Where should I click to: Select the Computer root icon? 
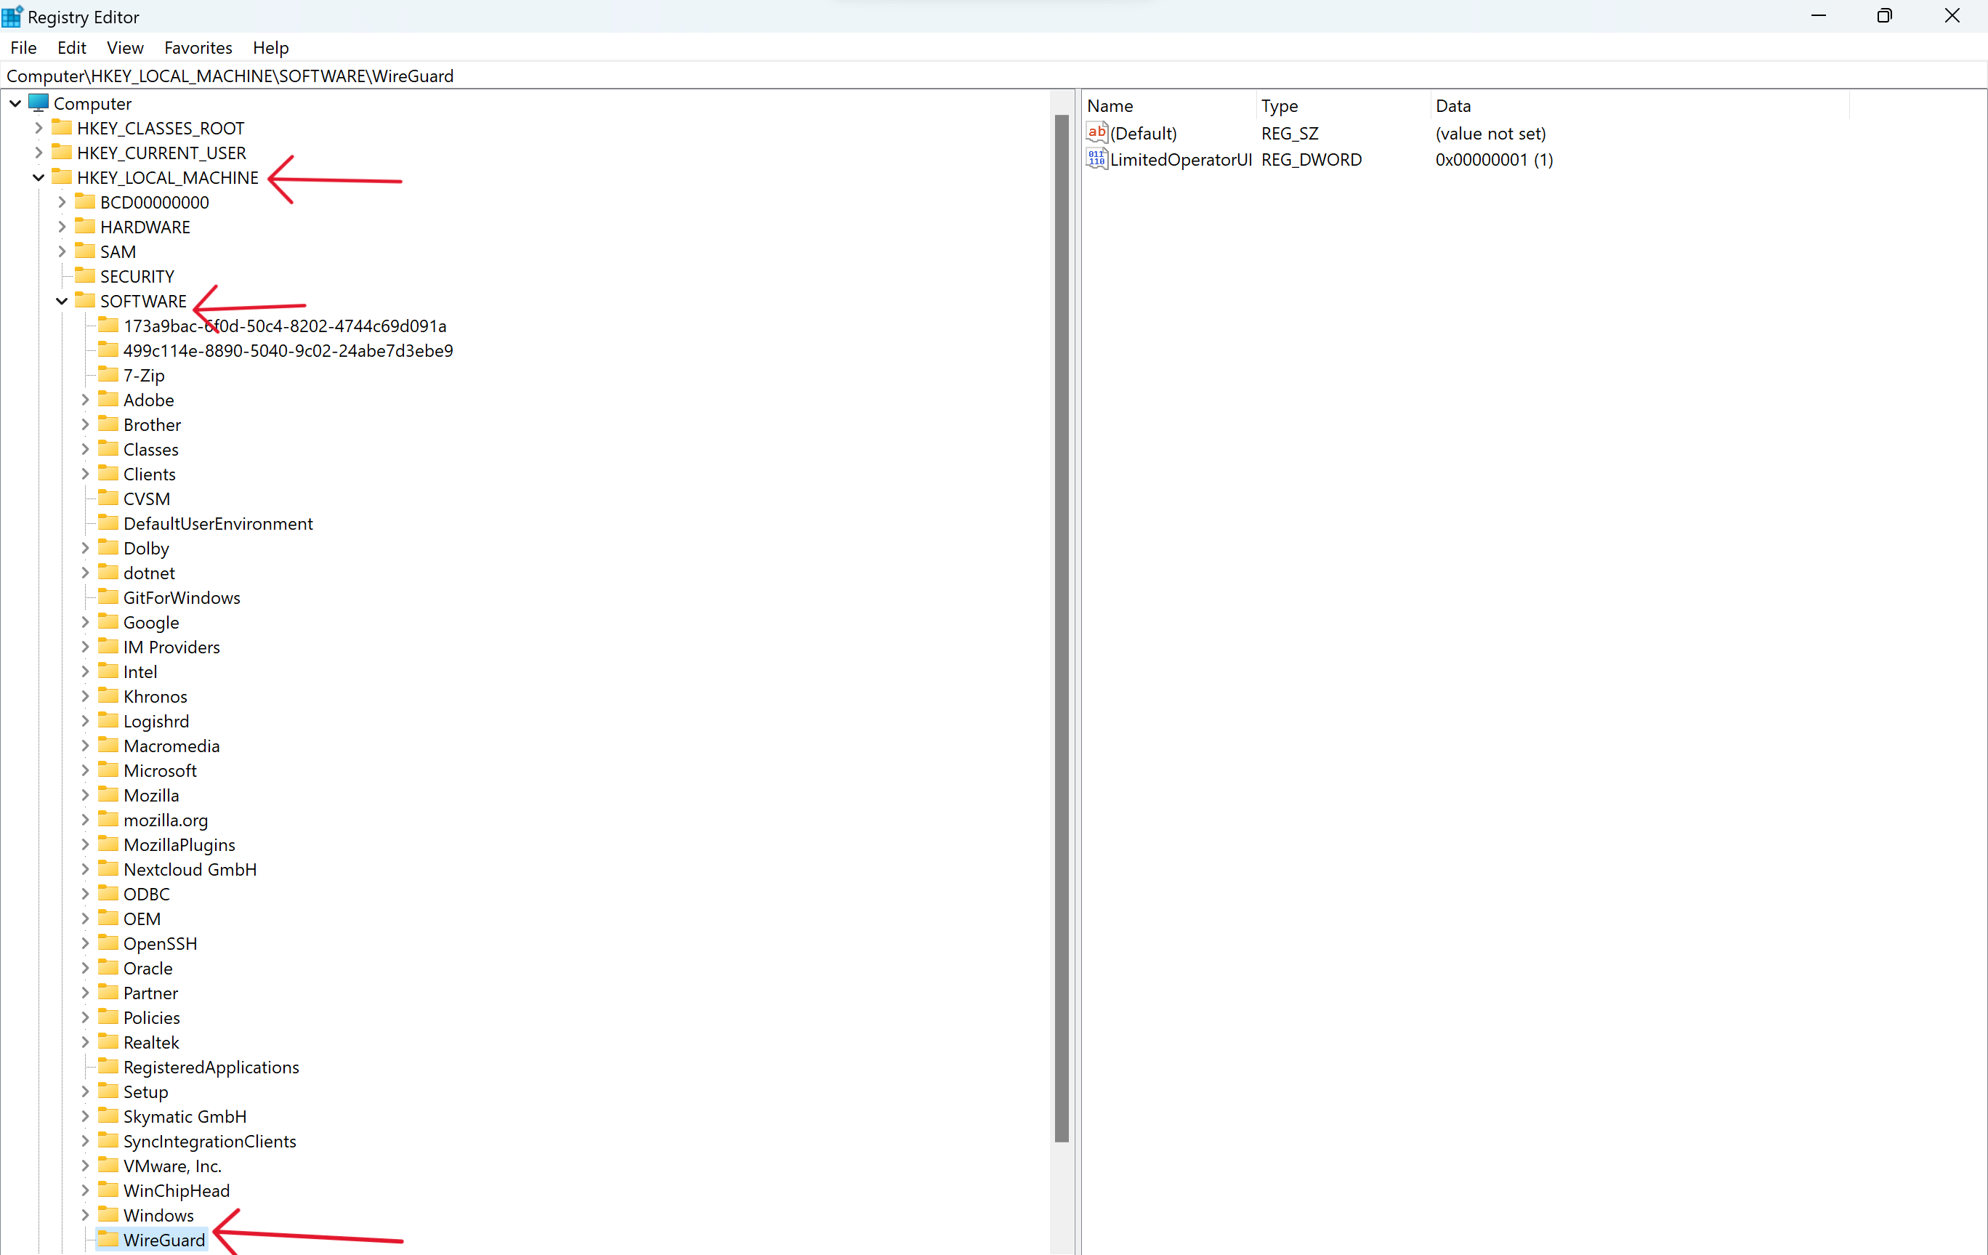tap(38, 103)
